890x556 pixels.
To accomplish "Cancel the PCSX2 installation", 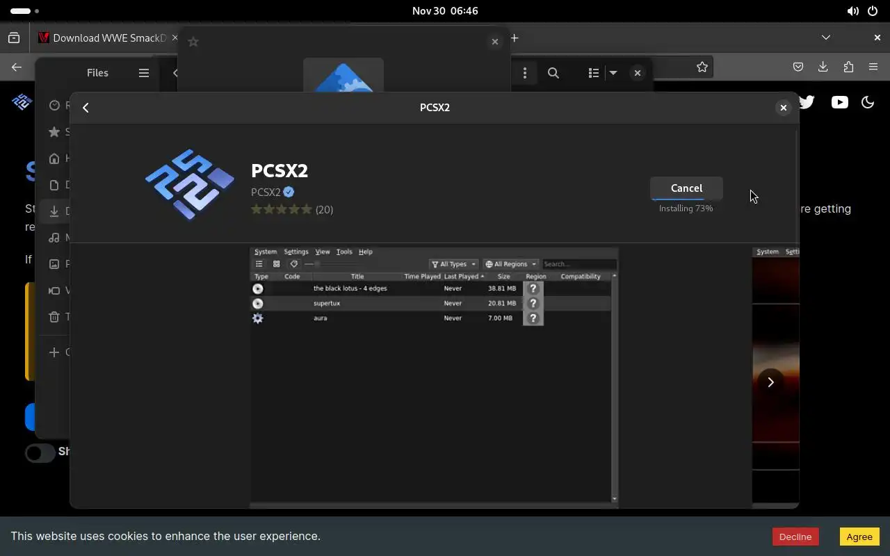I will coord(686,188).
